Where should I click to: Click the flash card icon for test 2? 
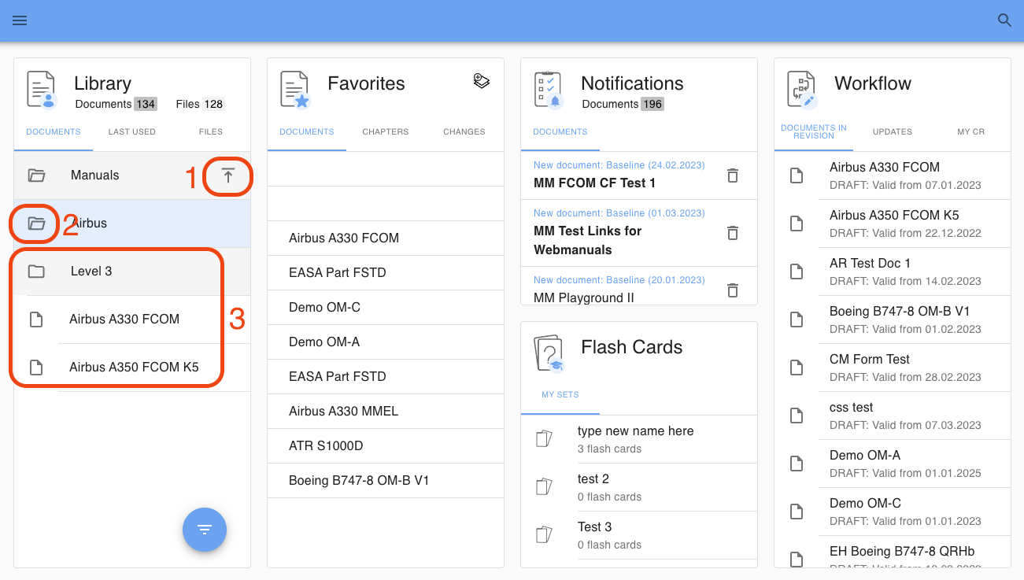(544, 487)
